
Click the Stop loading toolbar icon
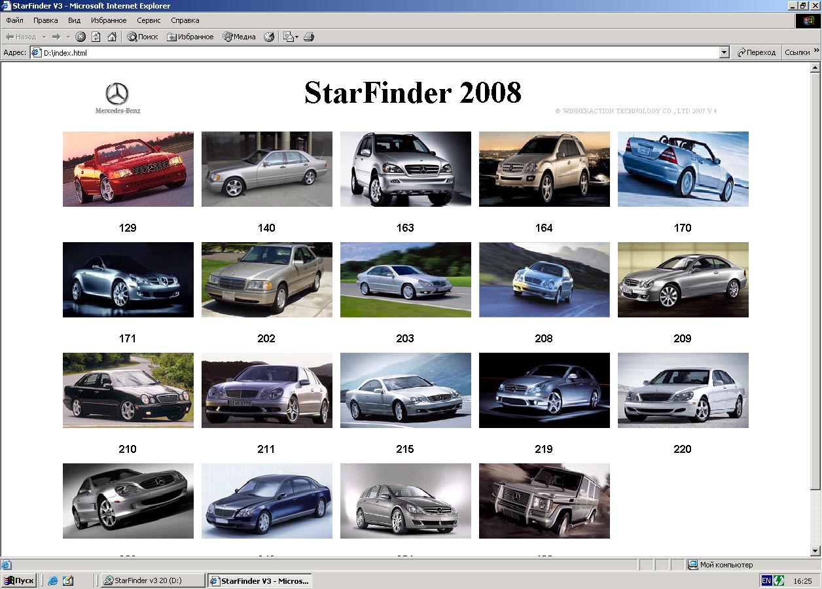tap(80, 37)
